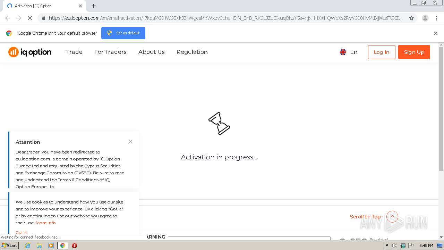Open the Chrome profile menu
The height and width of the screenshot is (250, 444).
coord(425,18)
